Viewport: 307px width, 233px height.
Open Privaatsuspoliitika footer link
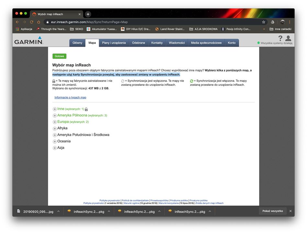(159, 201)
